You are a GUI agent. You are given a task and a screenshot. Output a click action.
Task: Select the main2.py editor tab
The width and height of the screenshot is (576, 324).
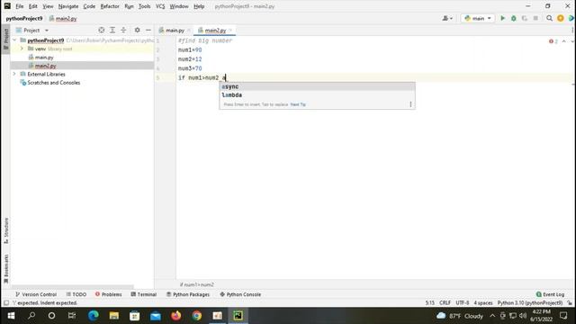pyautogui.click(x=215, y=31)
